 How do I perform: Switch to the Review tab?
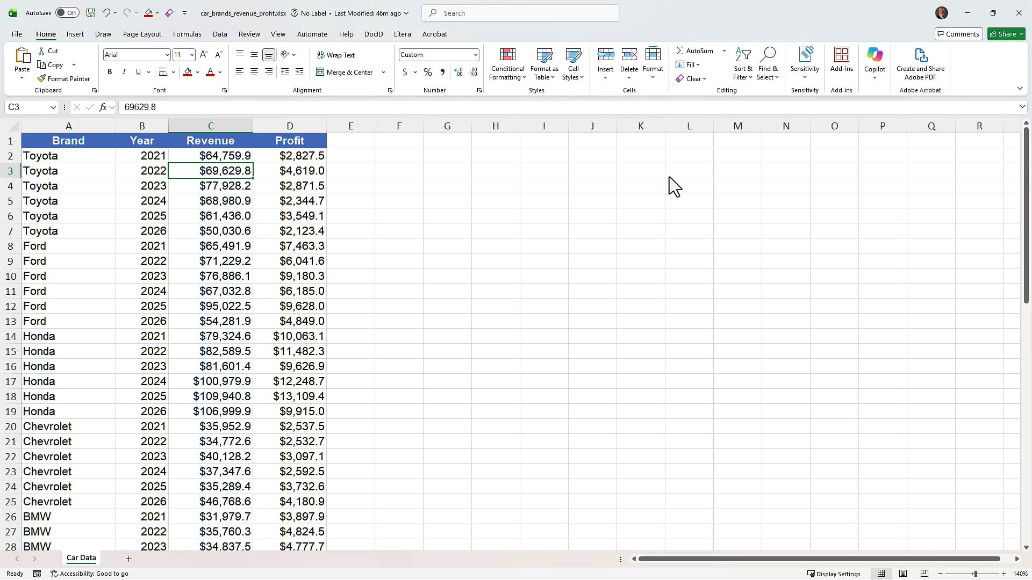(249, 34)
